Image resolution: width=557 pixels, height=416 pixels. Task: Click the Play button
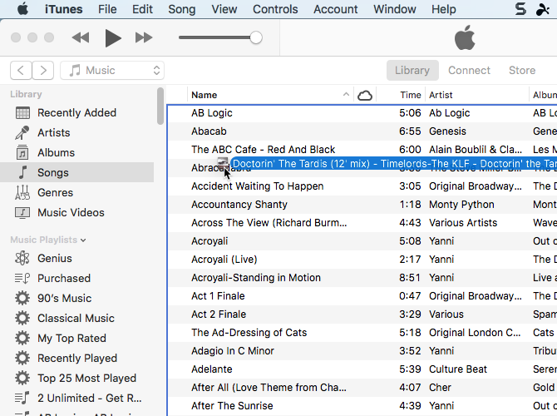tap(113, 37)
